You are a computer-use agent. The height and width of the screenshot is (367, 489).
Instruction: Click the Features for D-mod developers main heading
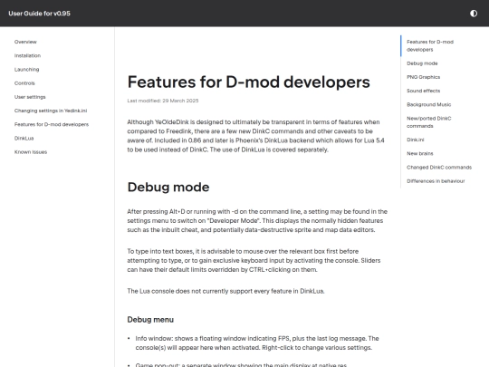tap(248, 82)
